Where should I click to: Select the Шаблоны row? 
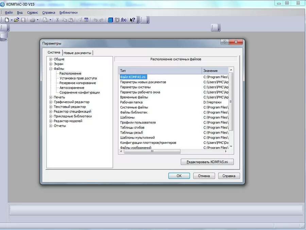click(174, 118)
